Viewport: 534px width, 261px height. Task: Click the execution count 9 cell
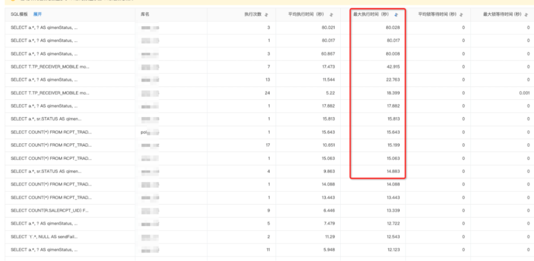(x=268, y=211)
